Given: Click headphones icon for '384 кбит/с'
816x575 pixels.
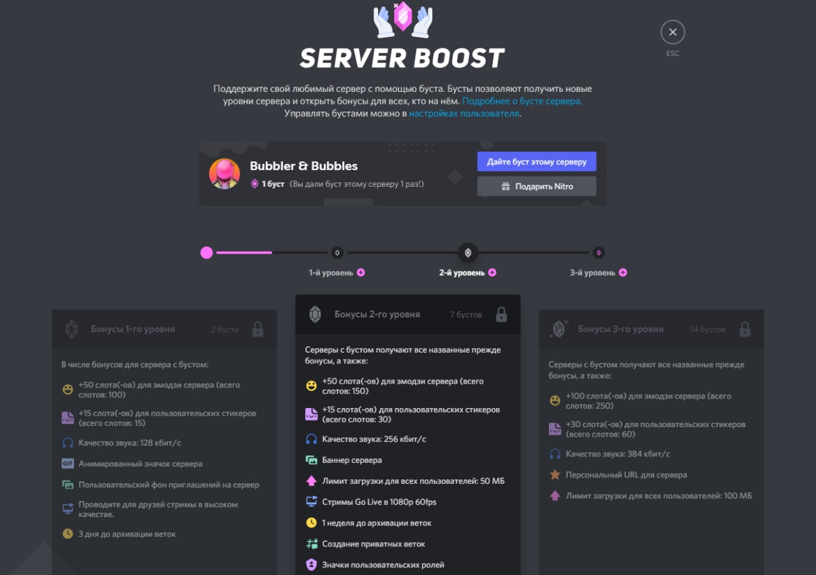Looking at the screenshot, I should point(555,454).
